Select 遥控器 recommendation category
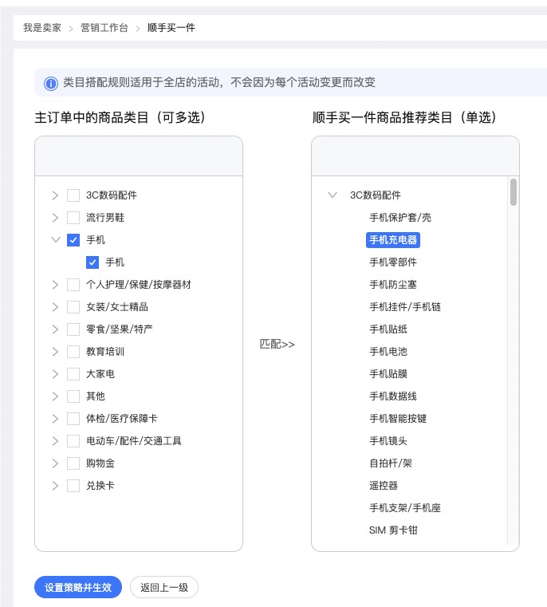The width and height of the screenshot is (547, 607). (x=384, y=486)
